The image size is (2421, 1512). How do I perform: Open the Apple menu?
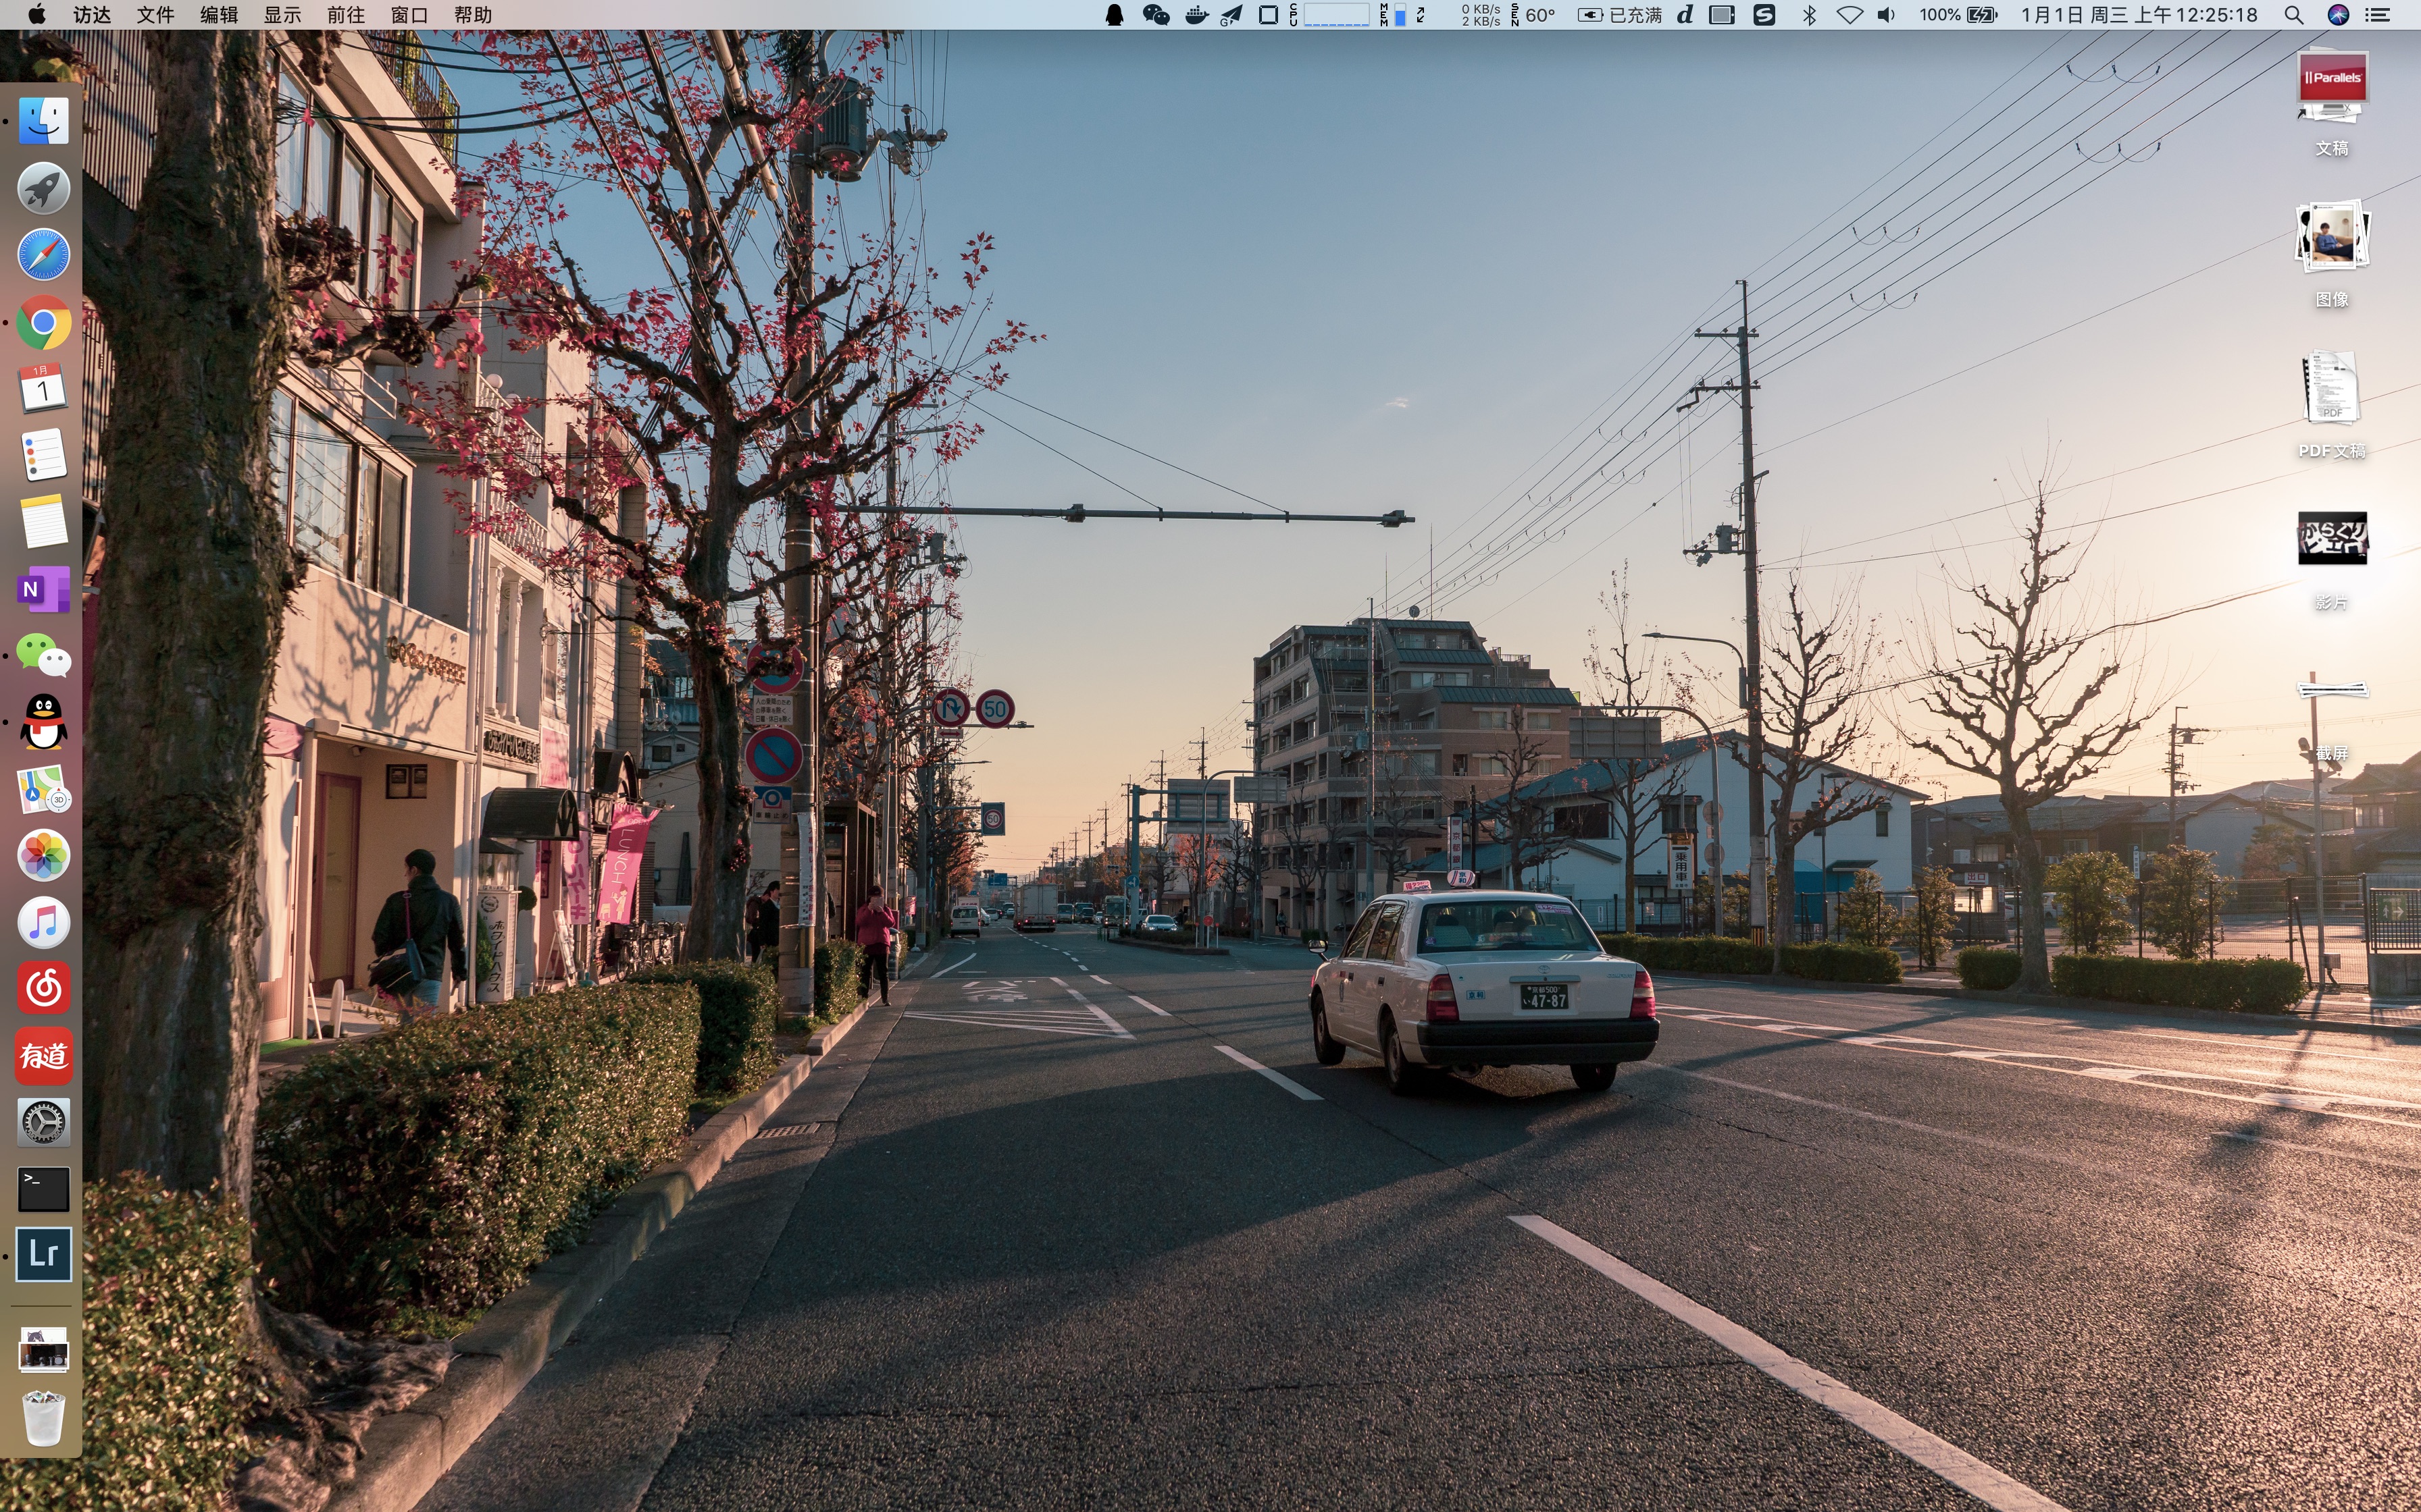pos(37,15)
